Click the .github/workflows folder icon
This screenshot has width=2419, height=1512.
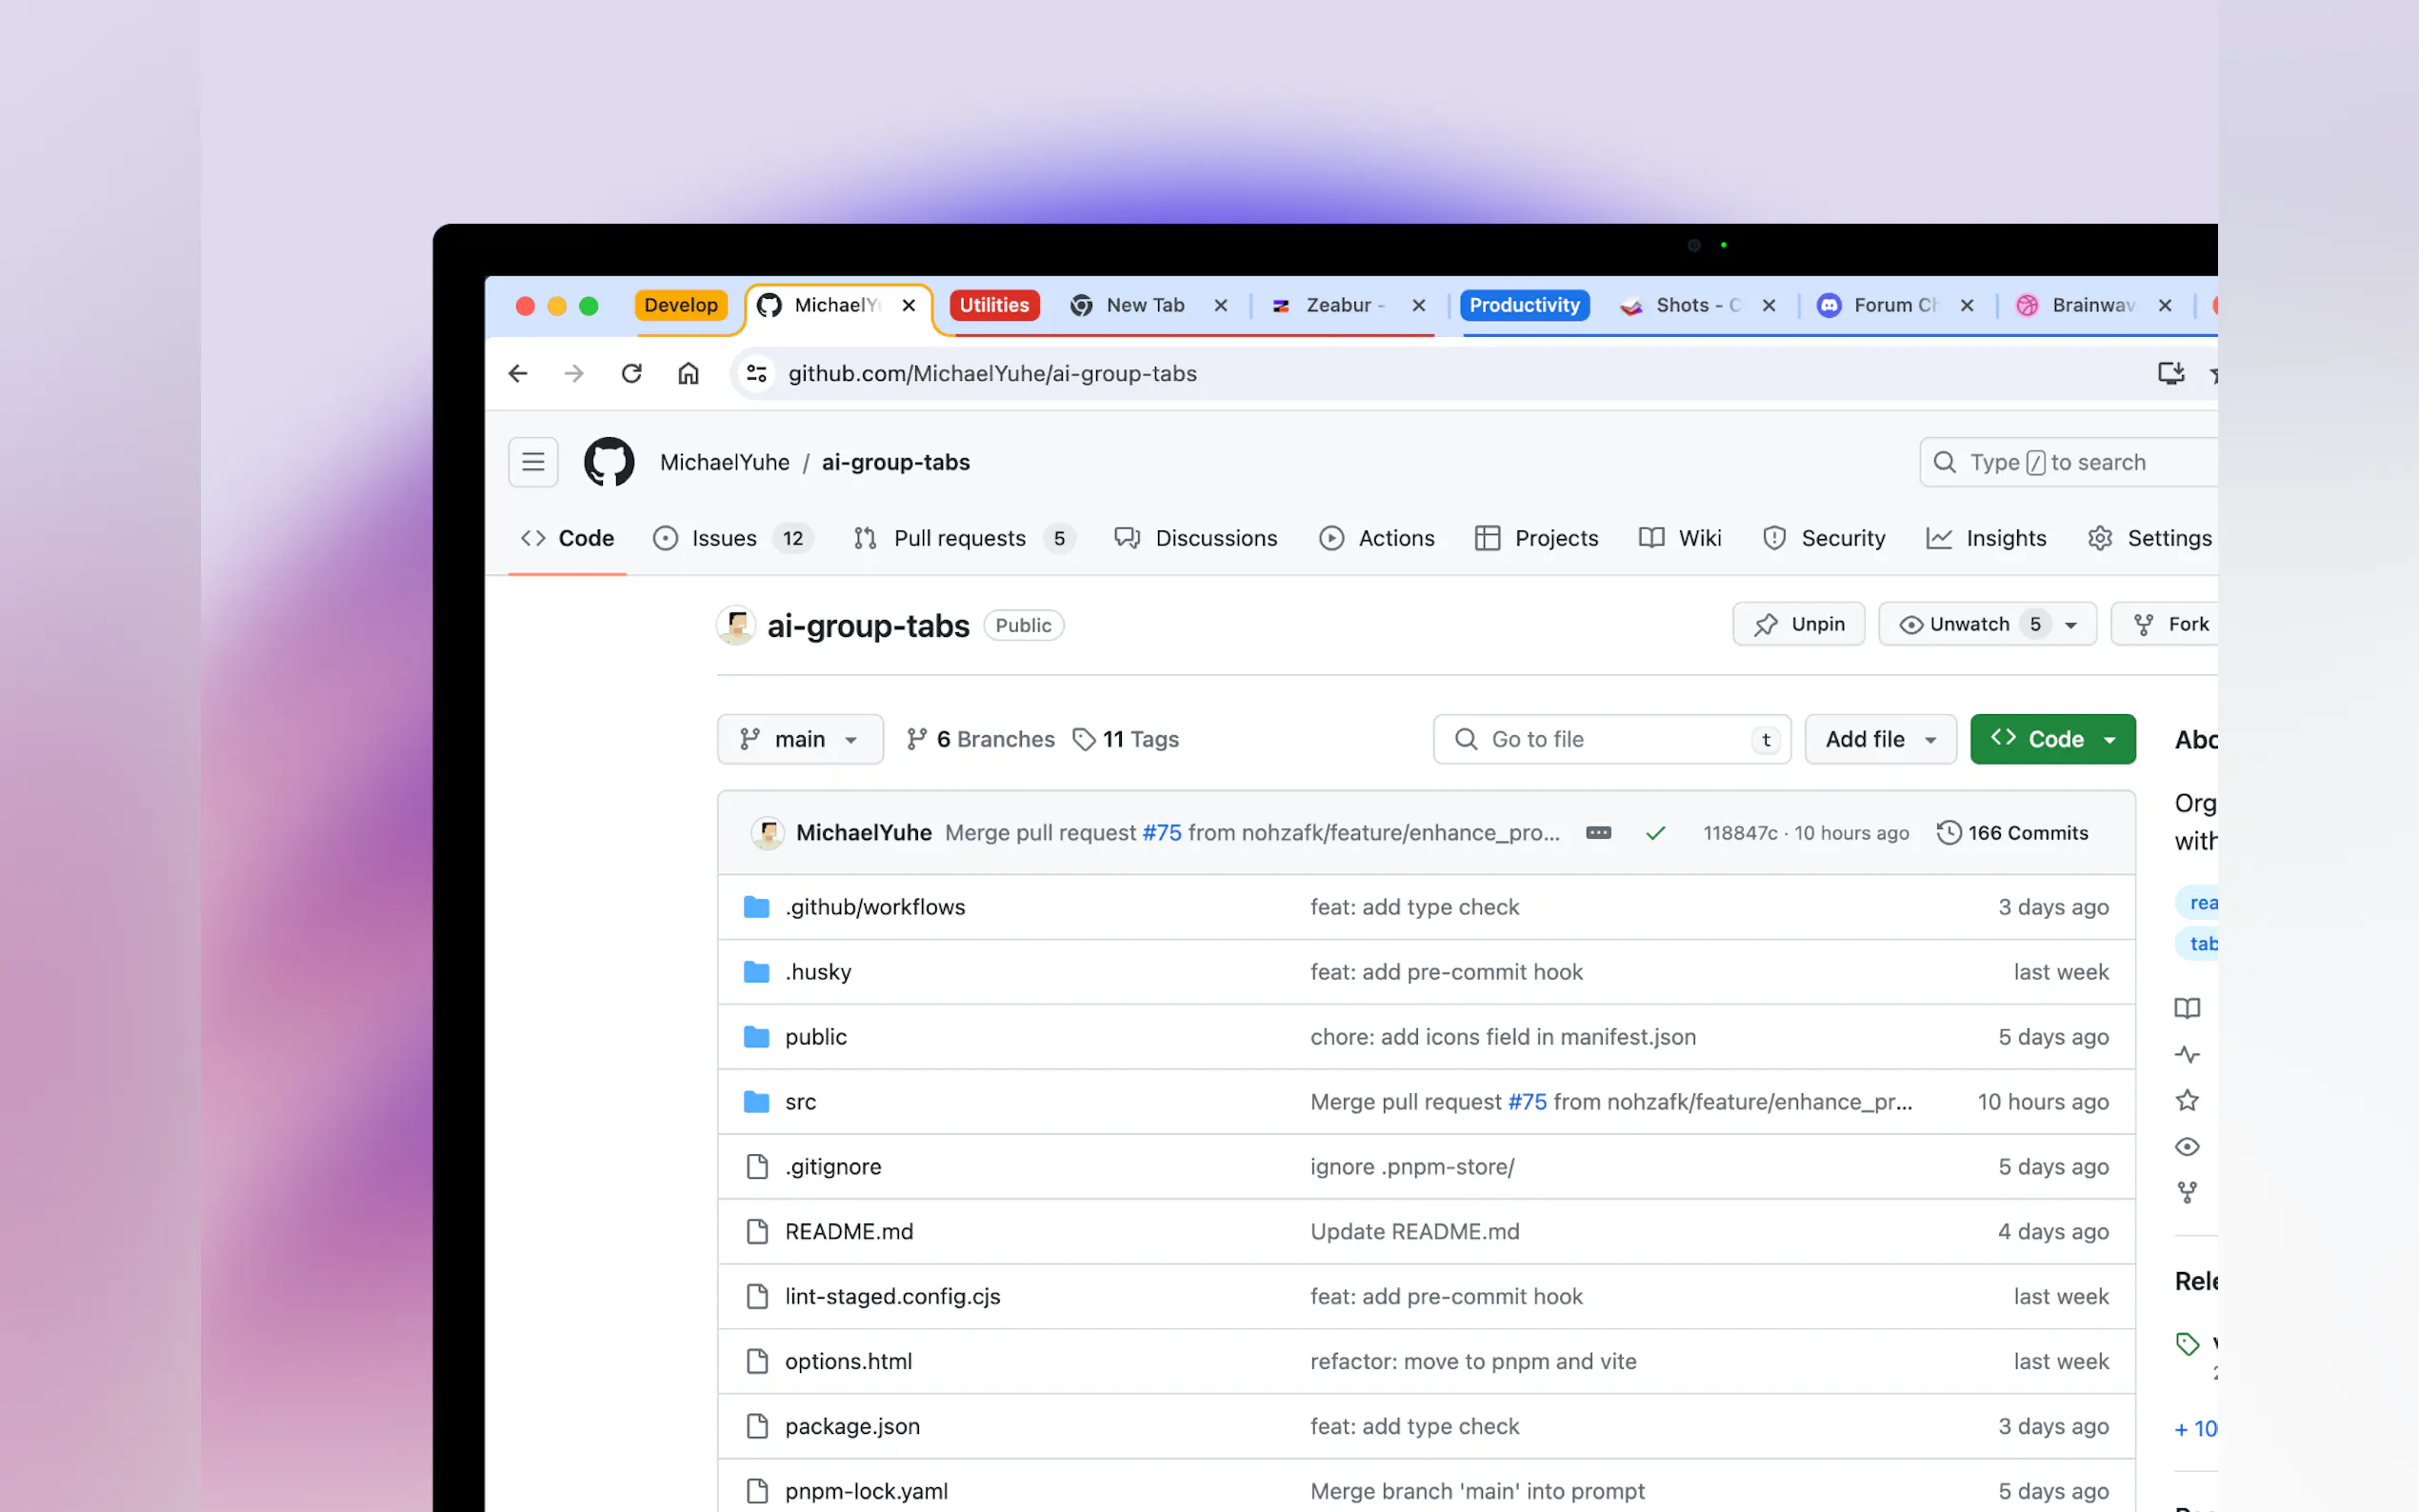(757, 907)
